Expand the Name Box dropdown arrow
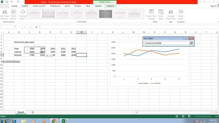Screen dimensions: 219x123 click(x=15, y=27)
